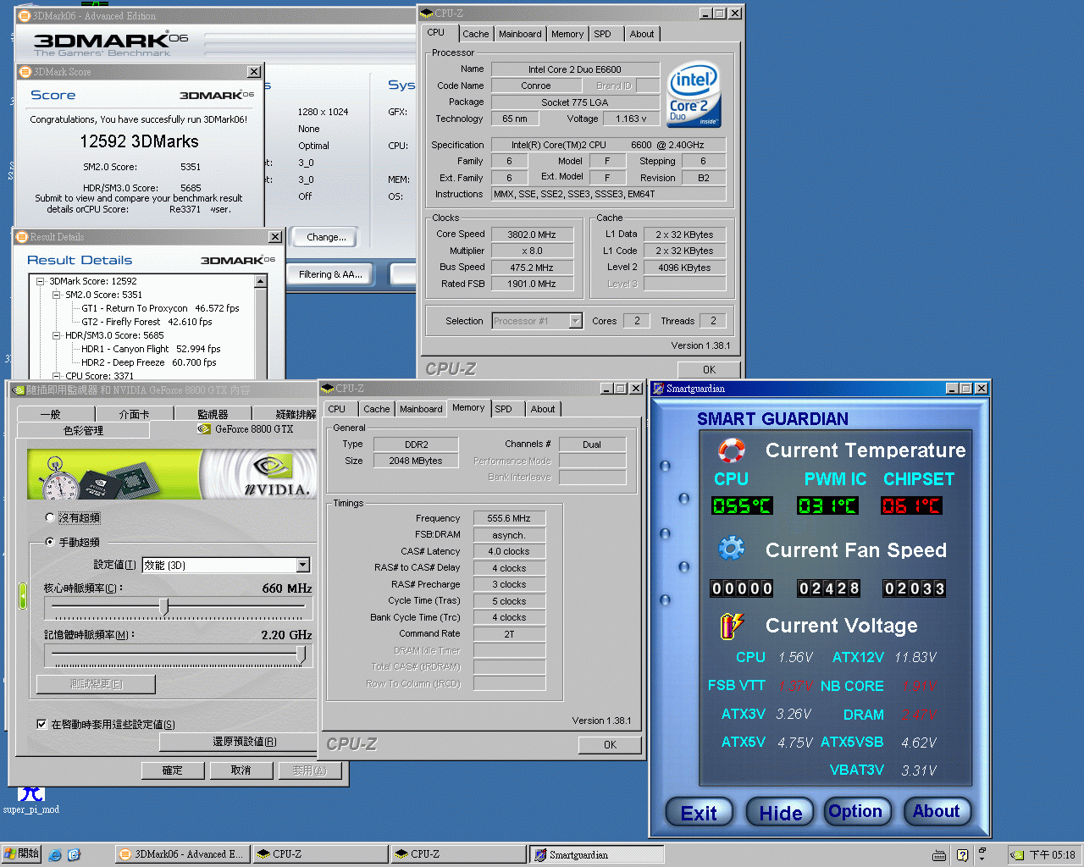Click the 3DMark Score window title icon
The image size is (1084, 867).
tap(25, 72)
